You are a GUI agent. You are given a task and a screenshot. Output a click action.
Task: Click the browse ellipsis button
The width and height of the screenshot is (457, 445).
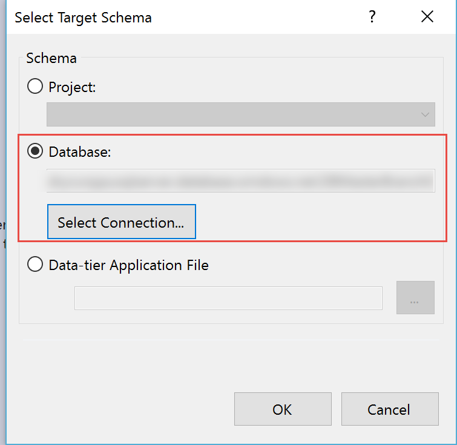(x=415, y=297)
